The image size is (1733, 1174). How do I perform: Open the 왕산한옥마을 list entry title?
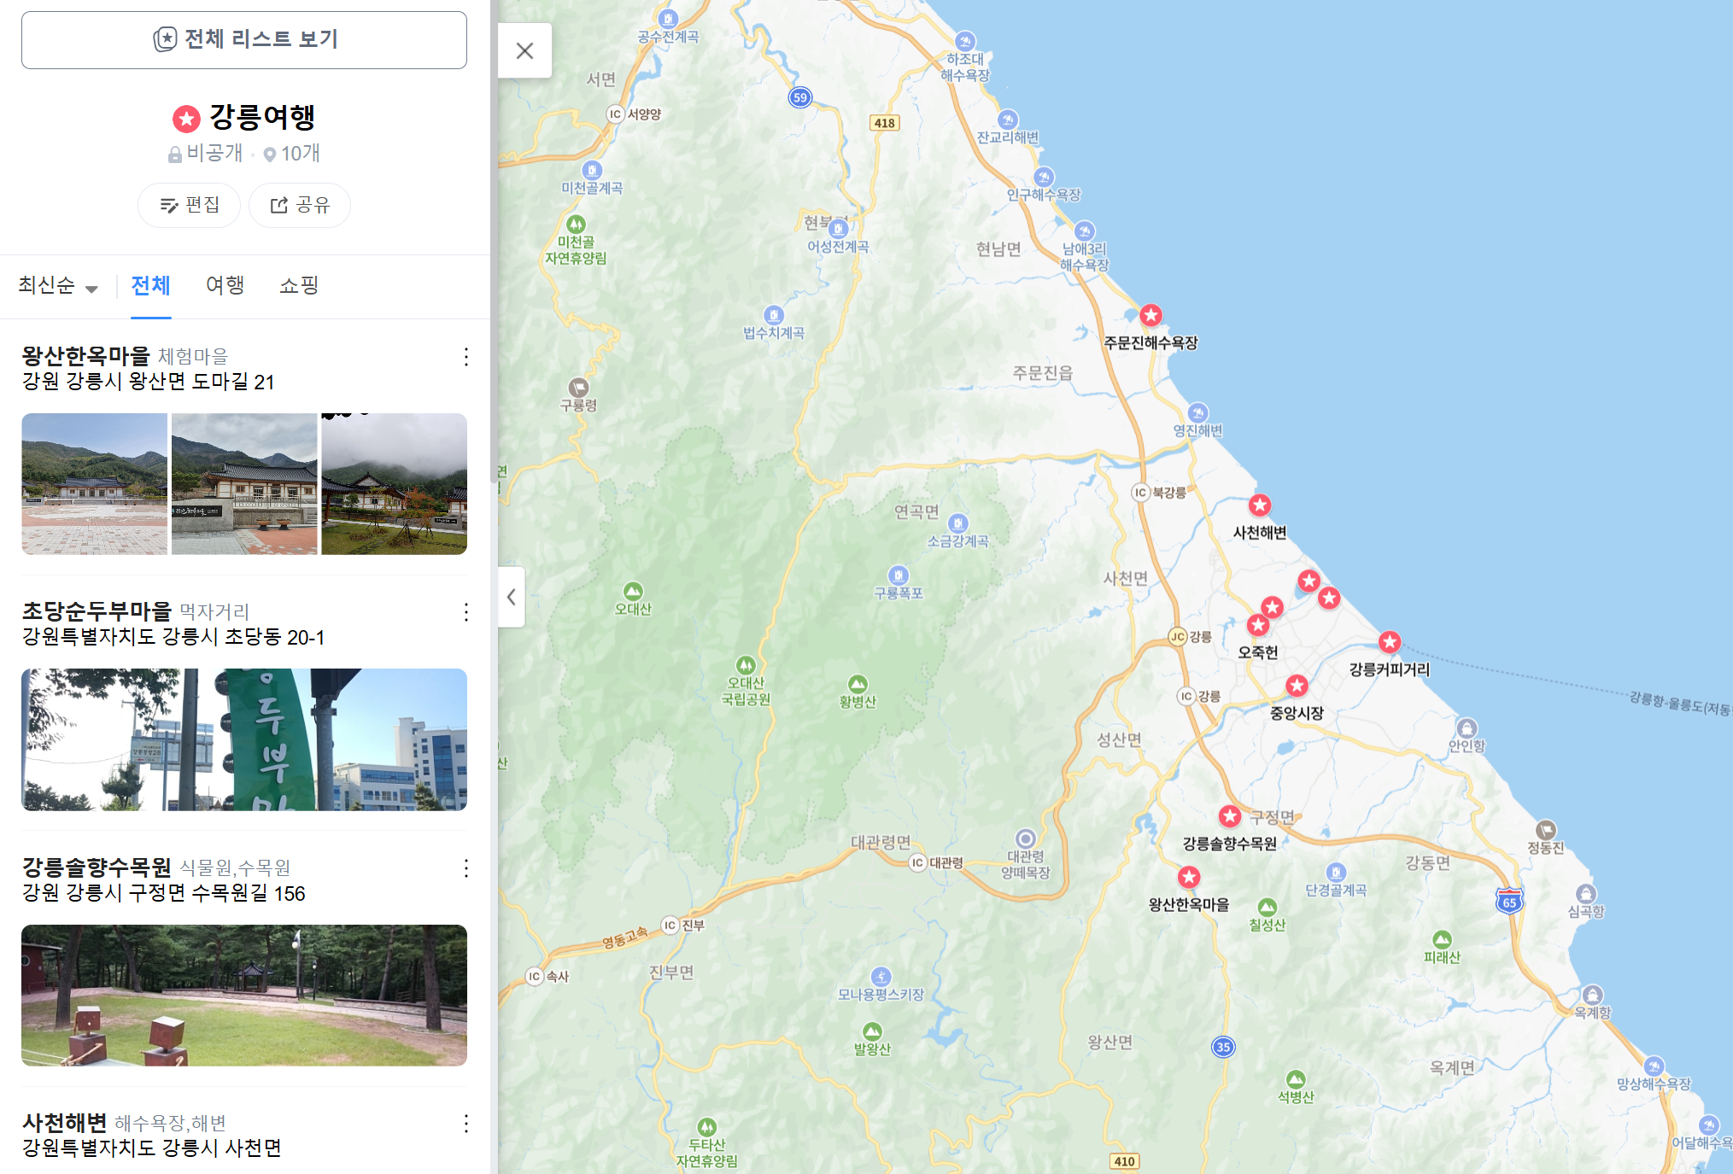85,356
